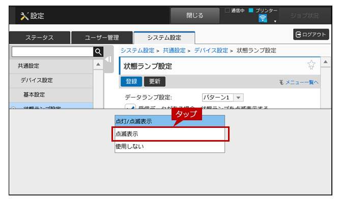Open システム設定 breadcrumb link
341x201 pixels.
click(137, 51)
